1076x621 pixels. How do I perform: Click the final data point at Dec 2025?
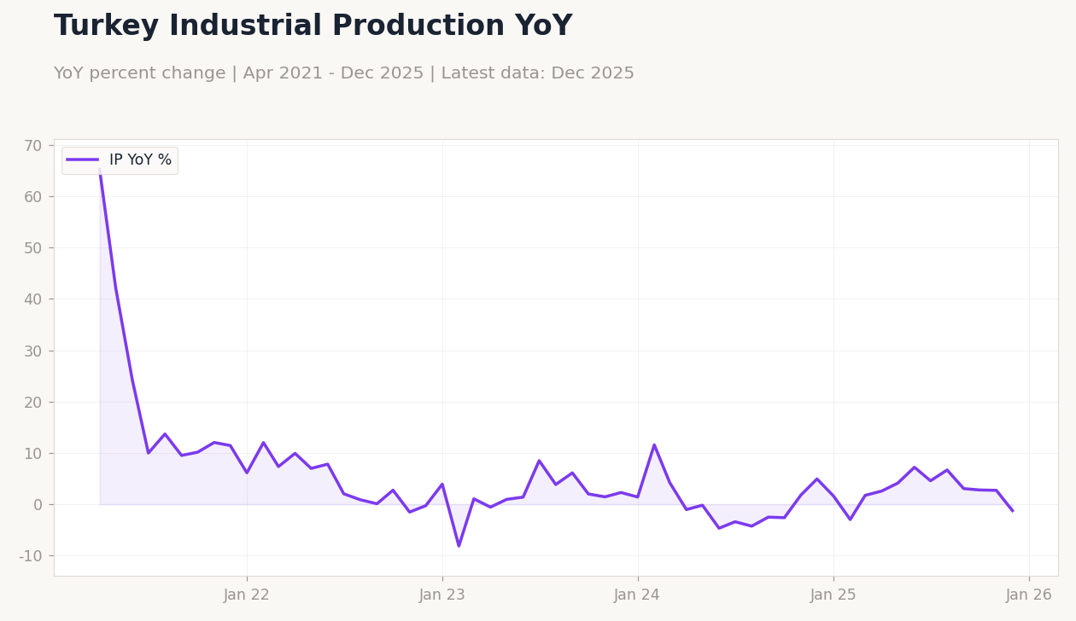[1013, 511]
